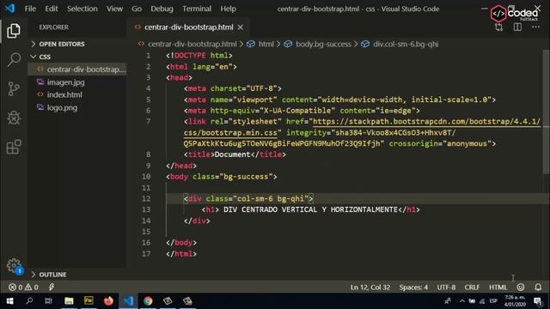Screen dimensions: 550x309
Task: Open the Edit menu
Action: click(52, 9)
